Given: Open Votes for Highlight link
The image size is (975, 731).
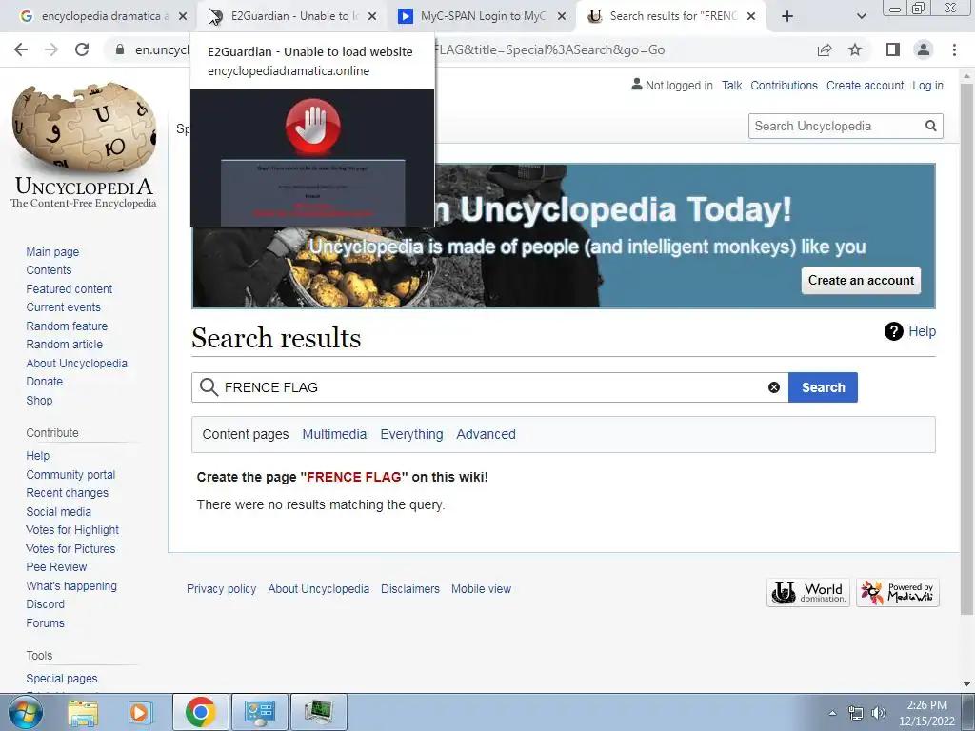Looking at the screenshot, I should 72,529.
